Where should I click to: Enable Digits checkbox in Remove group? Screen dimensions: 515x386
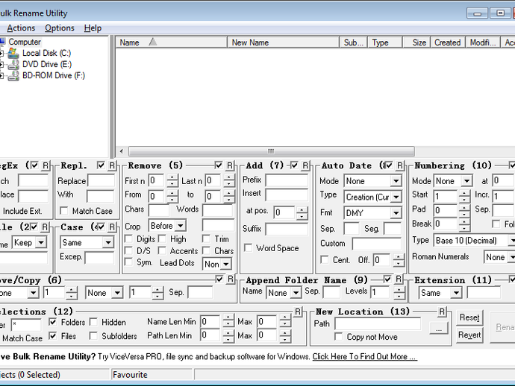(x=128, y=238)
